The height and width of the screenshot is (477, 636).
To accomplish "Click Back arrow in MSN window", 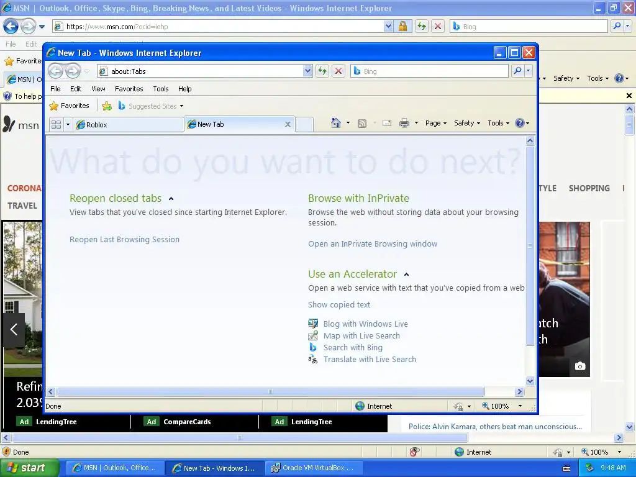I will tap(11, 27).
